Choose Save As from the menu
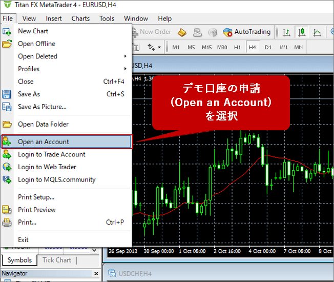Screen dimensions: 334x282 pyautogui.click(x=66, y=94)
